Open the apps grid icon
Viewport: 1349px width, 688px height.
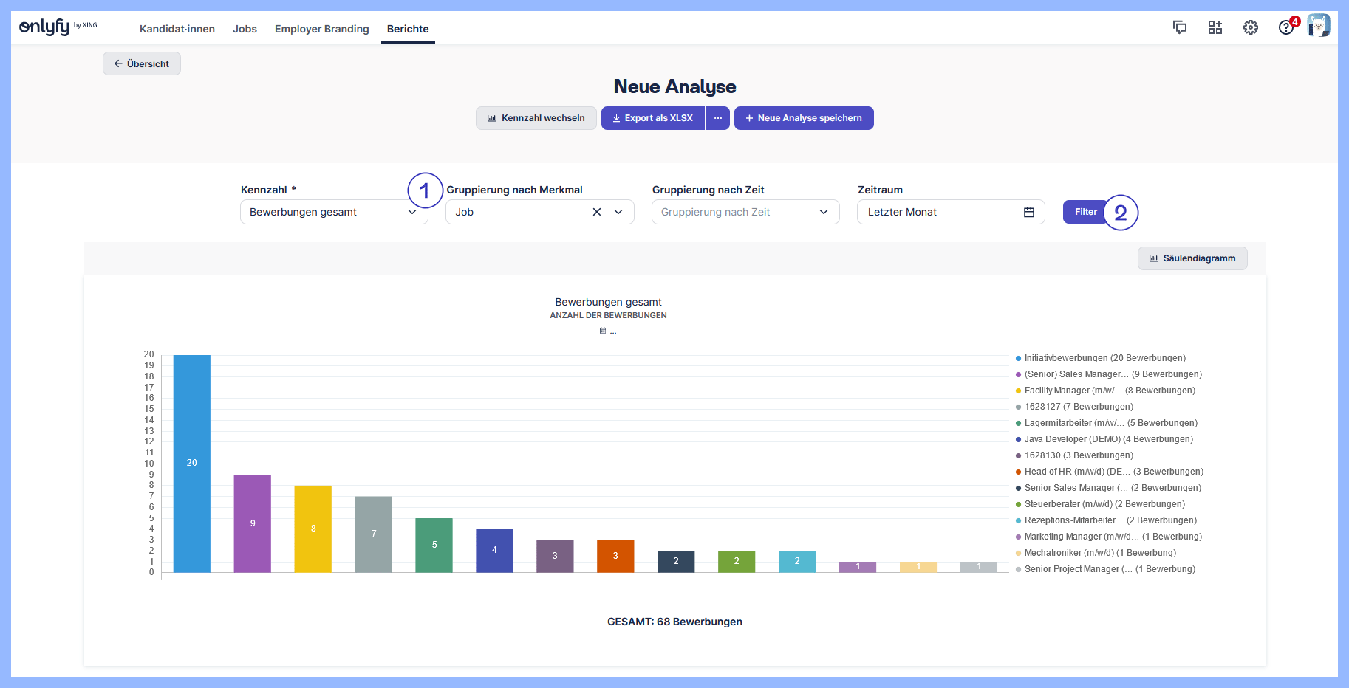tap(1215, 27)
